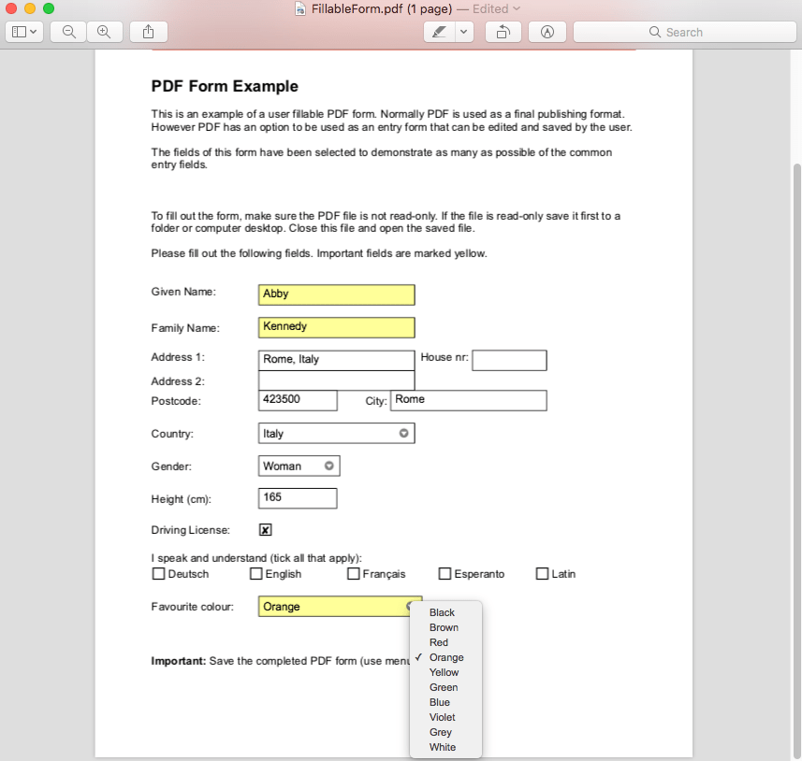Tick the Deutsch language checkbox
The height and width of the screenshot is (761, 802).
pyautogui.click(x=158, y=573)
